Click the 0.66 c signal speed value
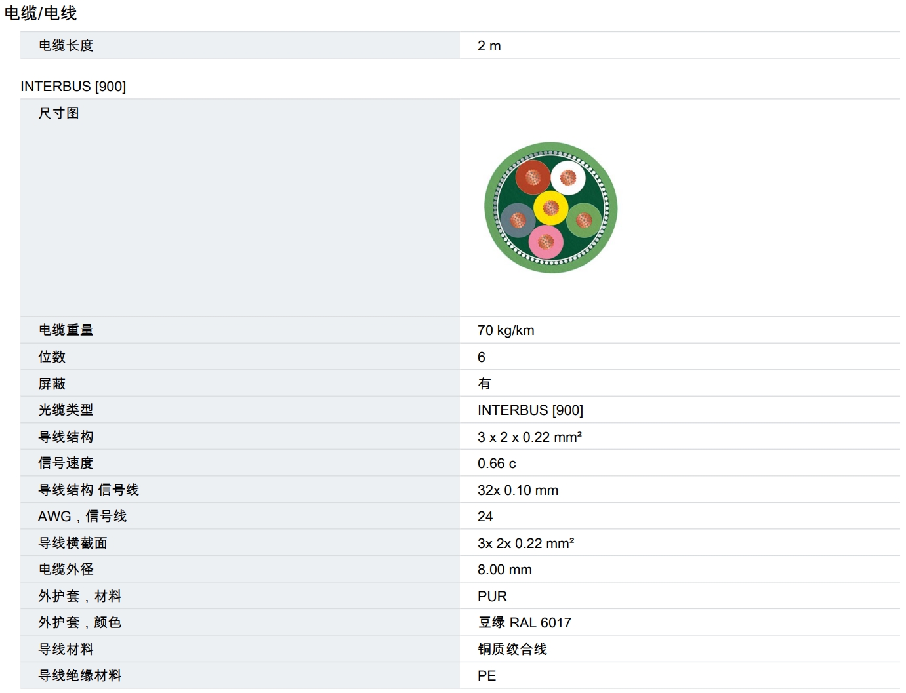This screenshot has height=693, width=906. click(x=496, y=464)
